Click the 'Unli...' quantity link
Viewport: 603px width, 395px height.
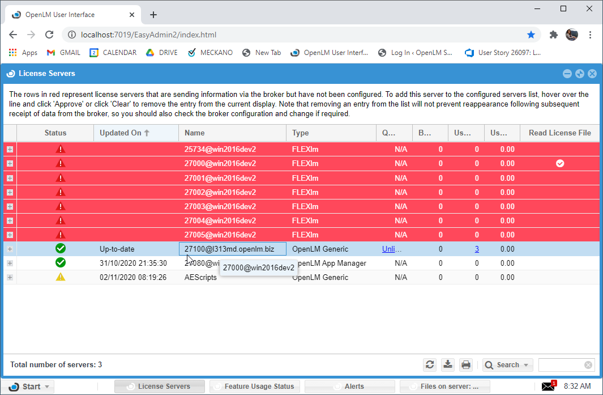(x=392, y=249)
